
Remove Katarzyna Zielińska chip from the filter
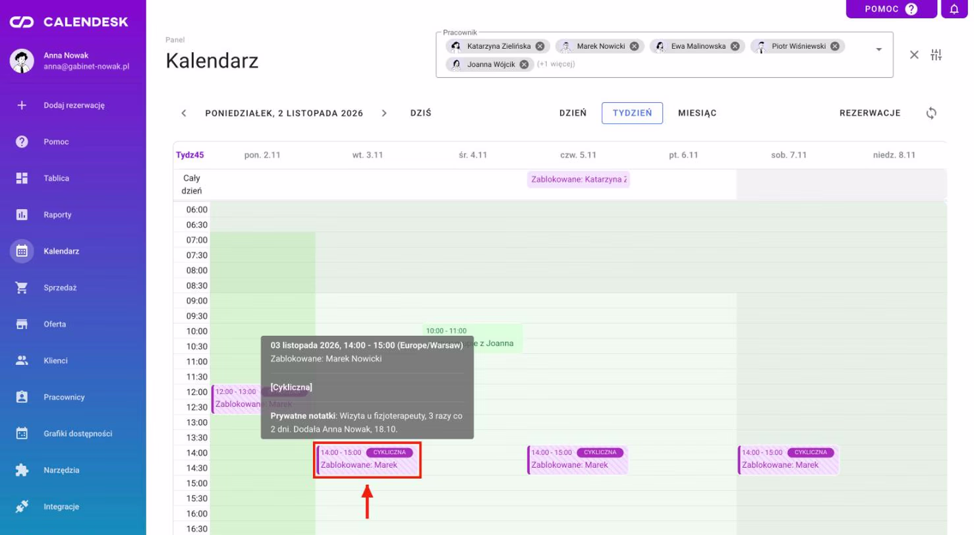coord(540,46)
